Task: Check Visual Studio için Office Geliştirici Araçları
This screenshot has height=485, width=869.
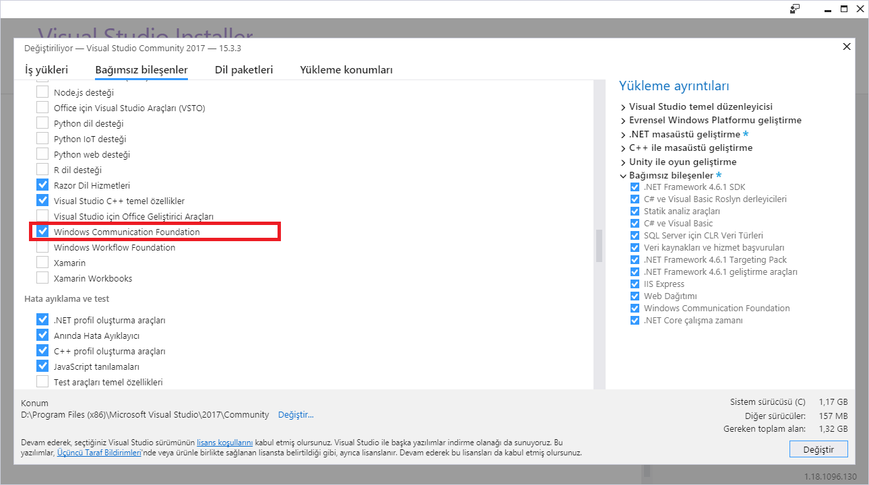Action: (42, 216)
